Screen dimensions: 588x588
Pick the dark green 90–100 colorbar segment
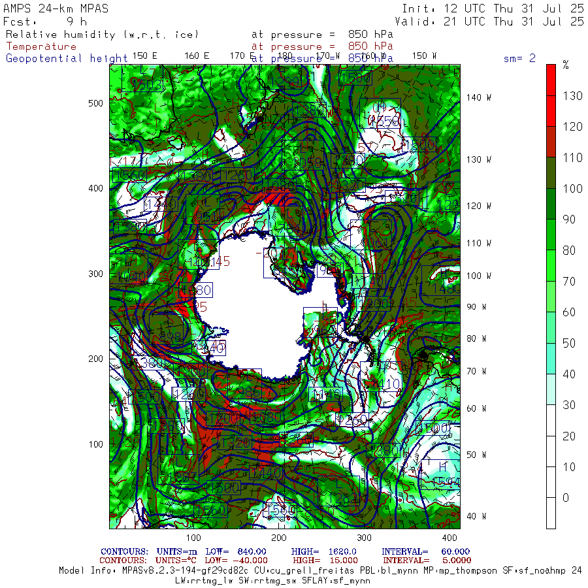pyautogui.click(x=551, y=204)
